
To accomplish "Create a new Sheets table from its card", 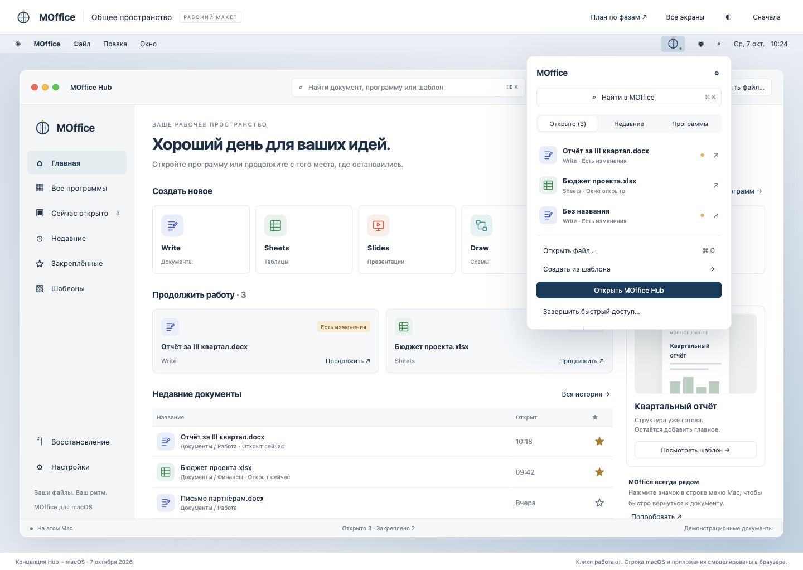I will (x=304, y=240).
